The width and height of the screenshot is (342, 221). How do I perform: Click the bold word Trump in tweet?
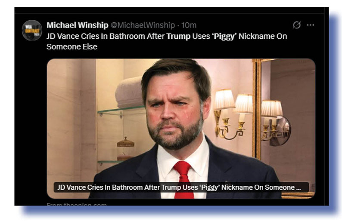coord(178,36)
